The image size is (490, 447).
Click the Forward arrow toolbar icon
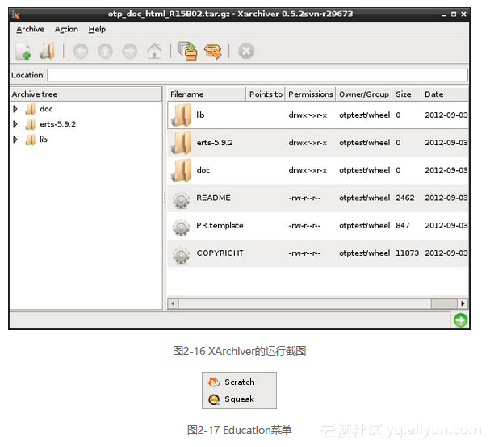pyautogui.click(x=130, y=51)
